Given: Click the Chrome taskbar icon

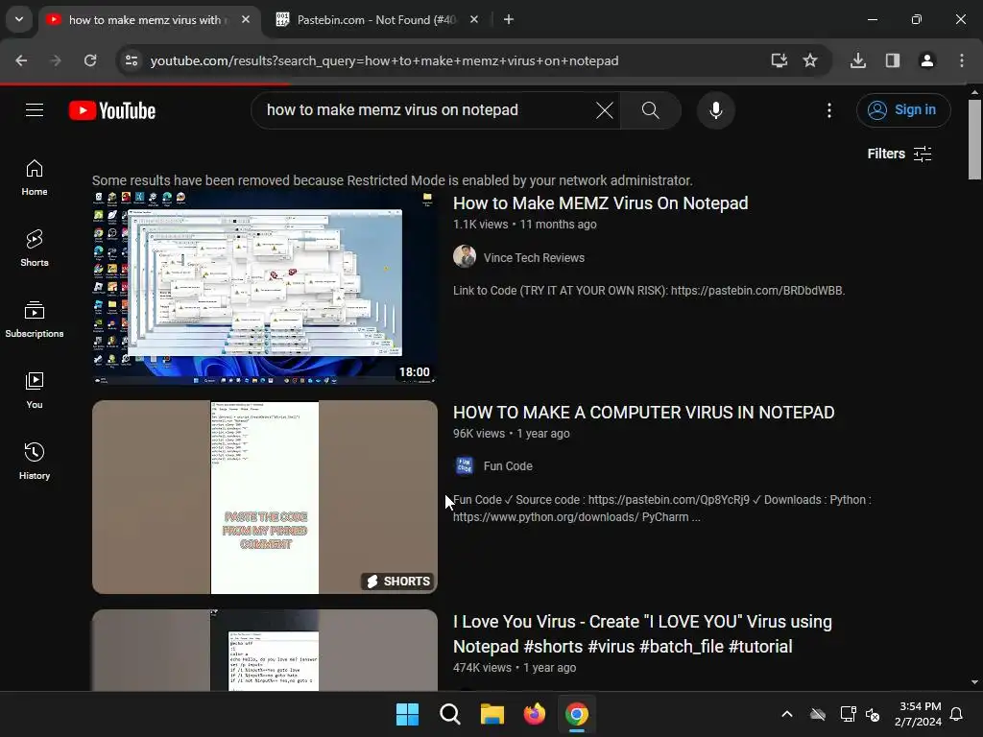Looking at the screenshot, I should 577,714.
